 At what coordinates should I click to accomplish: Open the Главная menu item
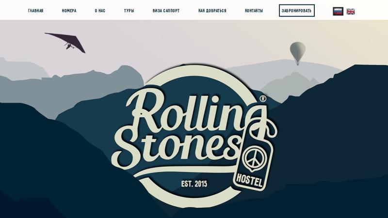(x=35, y=11)
